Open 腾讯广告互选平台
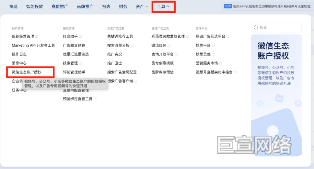The width and height of the screenshot is (314, 169). click(x=210, y=36)
